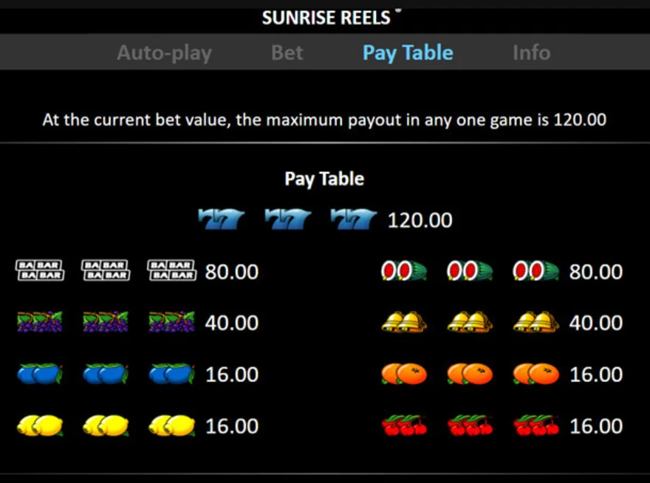The image size is (650, 483).
Task: Click the Pay Table section heading
Action: [x=324, y=179]
